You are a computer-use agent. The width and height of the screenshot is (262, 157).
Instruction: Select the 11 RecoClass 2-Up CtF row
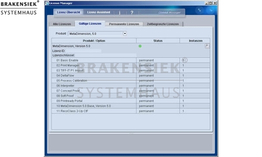point(131,111)
